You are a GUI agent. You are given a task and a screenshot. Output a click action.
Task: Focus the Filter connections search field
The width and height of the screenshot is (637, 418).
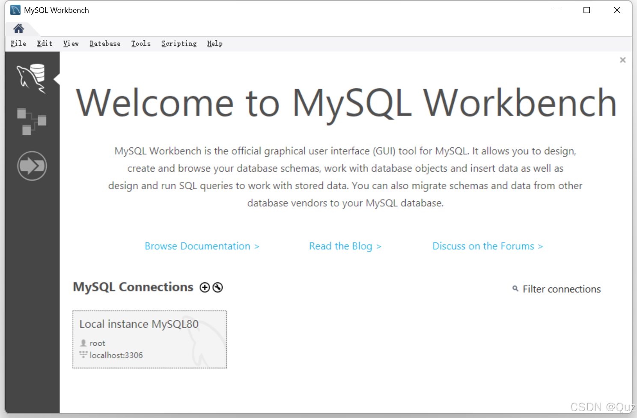[x=562, y=289]
